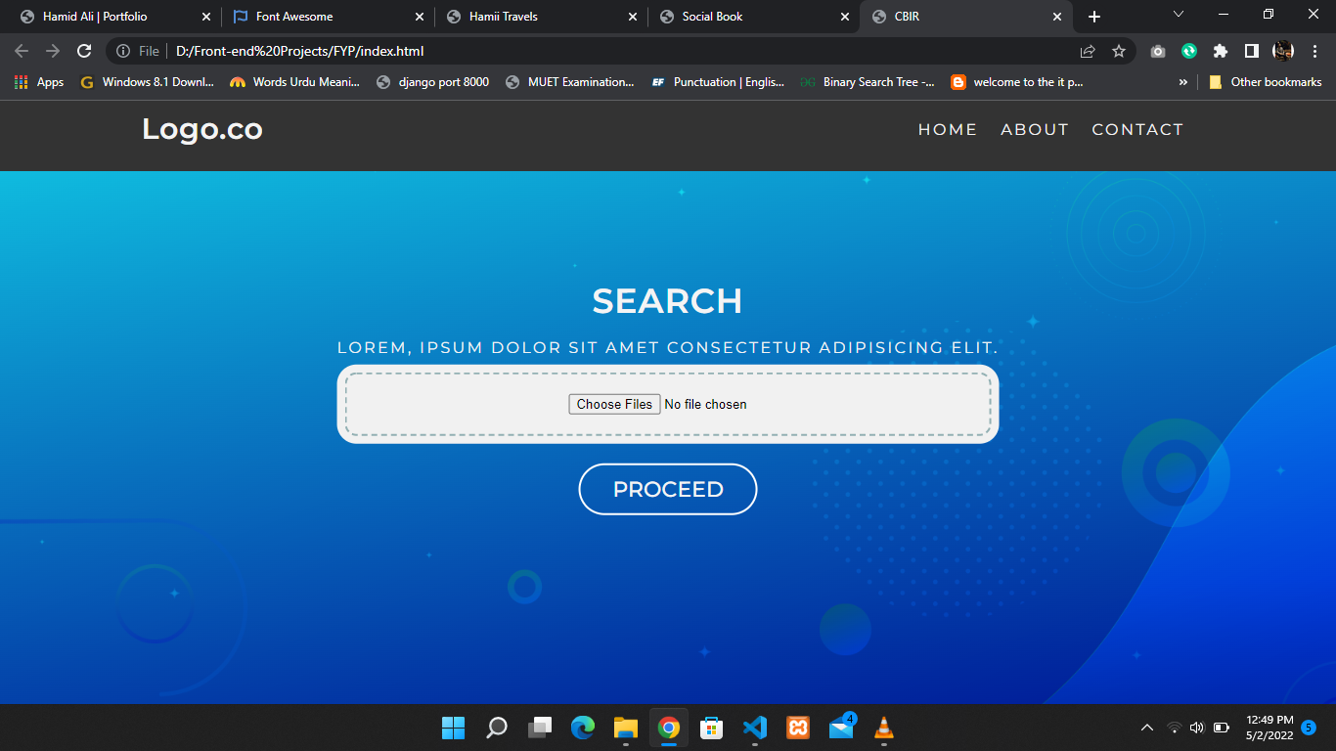This screenshot has width=1336, height=751.
Task: Open the CONTACT nav link
Action: 1136,129
